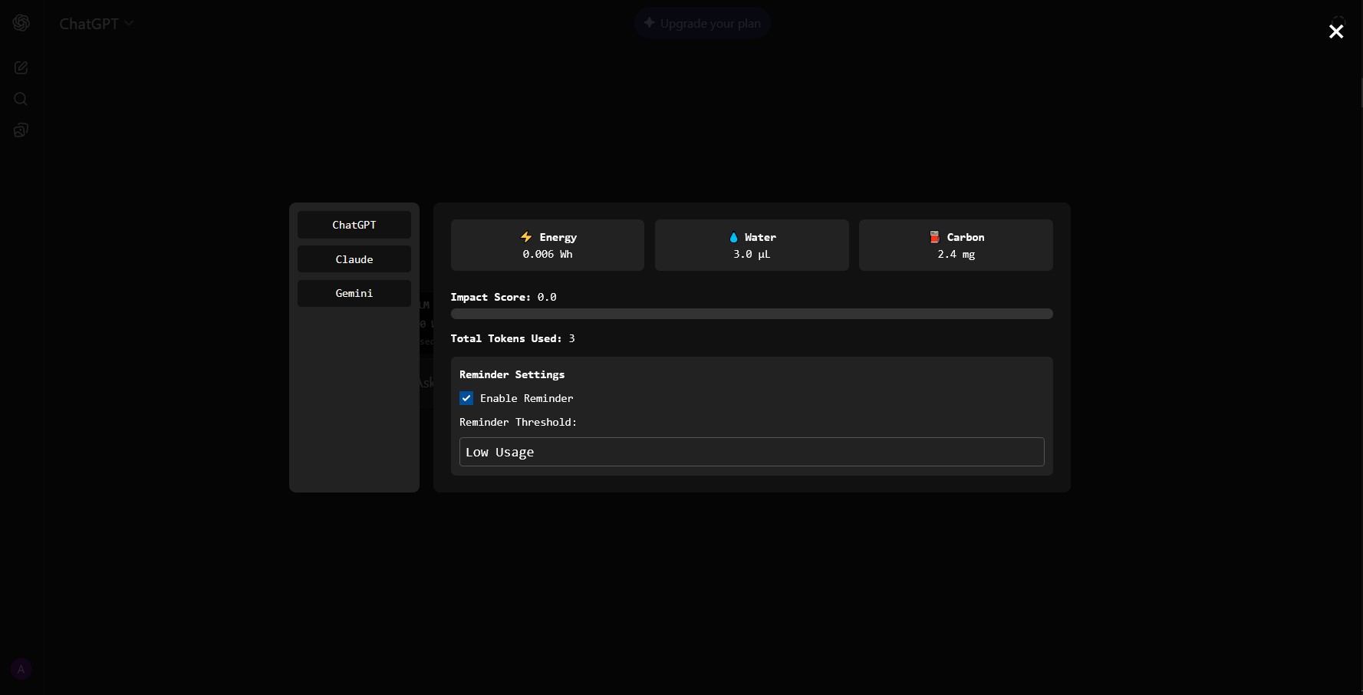This screenshot has height=695, width=1363.
Task: Close the overlay with the X icon
Action: (1336, 31)
